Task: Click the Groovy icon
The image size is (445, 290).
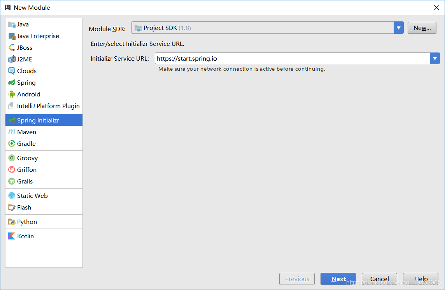Action: (12, 158)
